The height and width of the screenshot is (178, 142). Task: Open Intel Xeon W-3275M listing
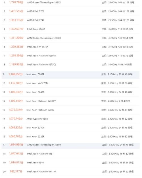click(37, 83)
